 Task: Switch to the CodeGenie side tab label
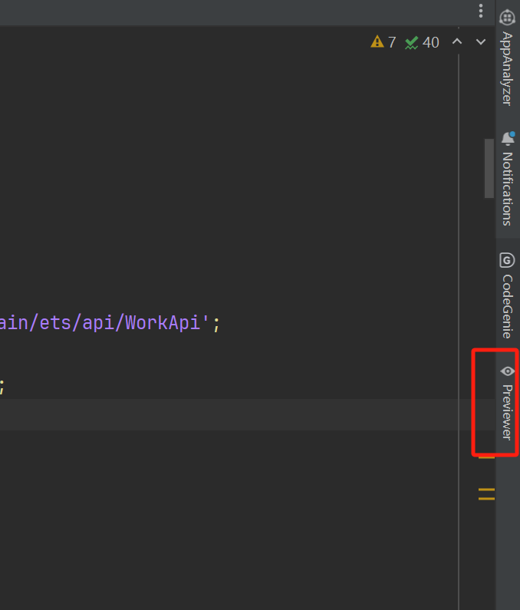coord(507,305)
